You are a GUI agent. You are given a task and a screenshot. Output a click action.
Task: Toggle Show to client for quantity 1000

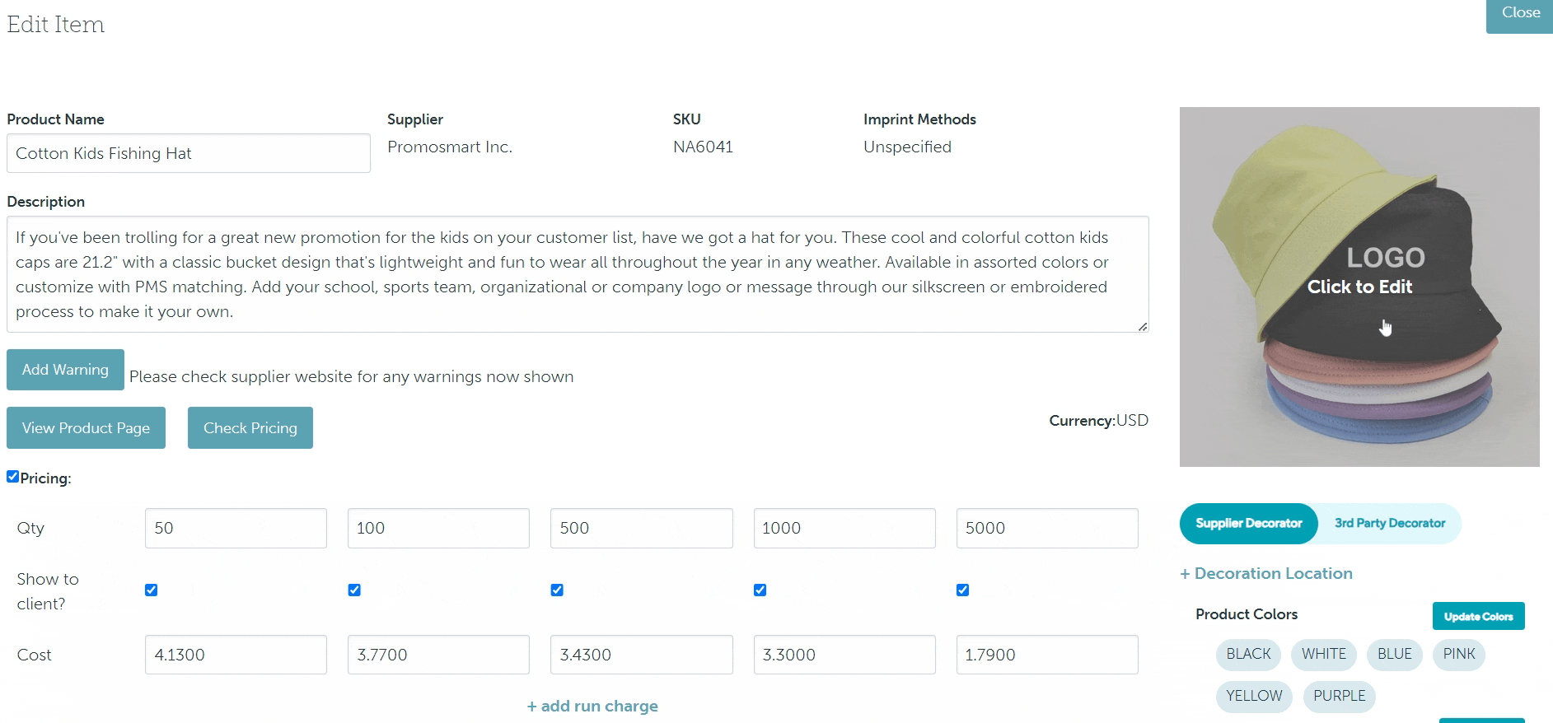coord(760,590)
